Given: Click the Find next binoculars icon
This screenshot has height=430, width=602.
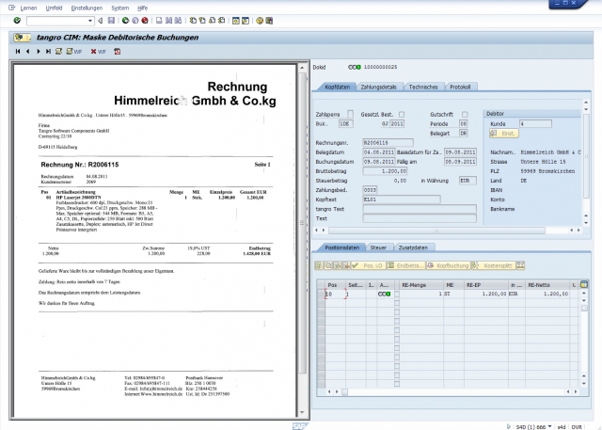Looking at the screenshot, I should pyautogui.click(x=178, y=21).
